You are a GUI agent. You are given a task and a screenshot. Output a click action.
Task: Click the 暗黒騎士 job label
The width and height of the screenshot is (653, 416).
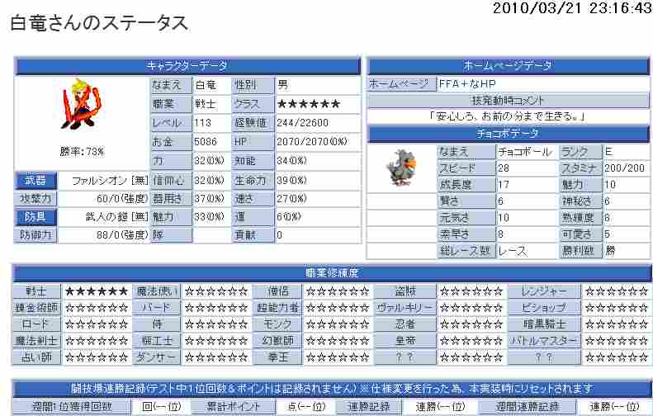pos(544,324)
